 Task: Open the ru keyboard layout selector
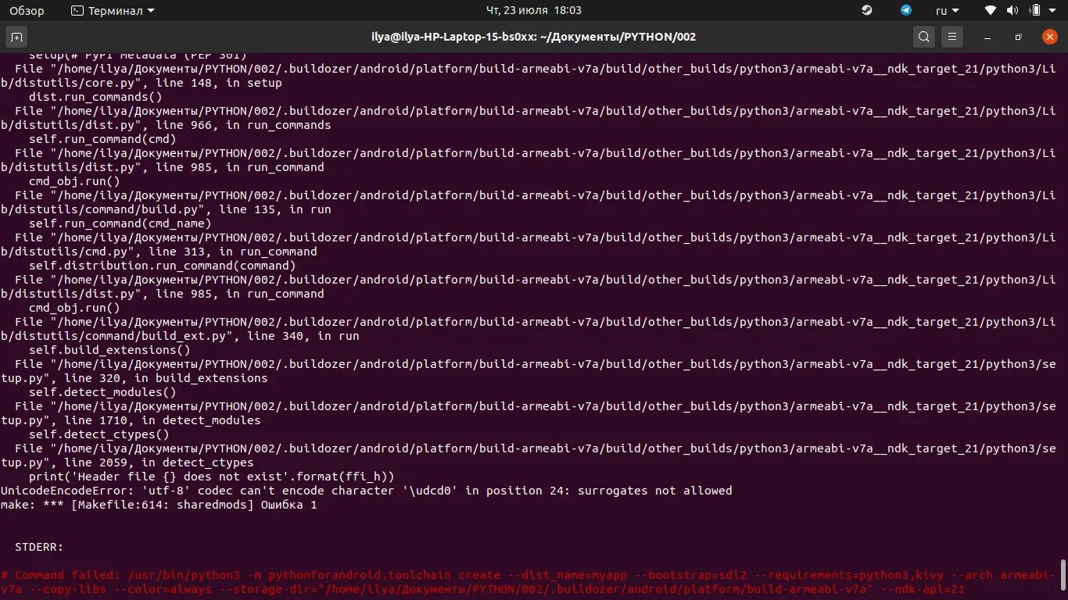tap(947, 11)
